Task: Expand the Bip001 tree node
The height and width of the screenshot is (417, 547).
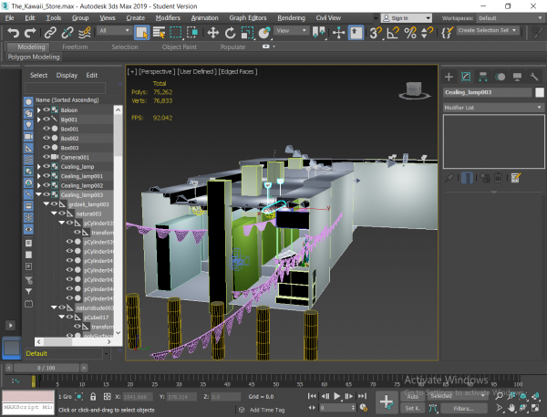Action: (38, 120)
